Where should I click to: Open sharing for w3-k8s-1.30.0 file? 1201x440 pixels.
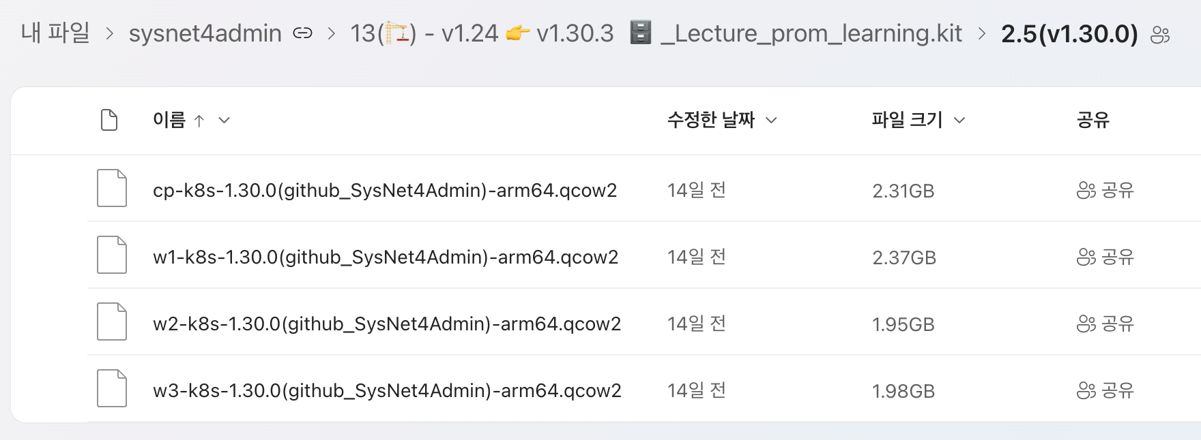[1105, 390]
